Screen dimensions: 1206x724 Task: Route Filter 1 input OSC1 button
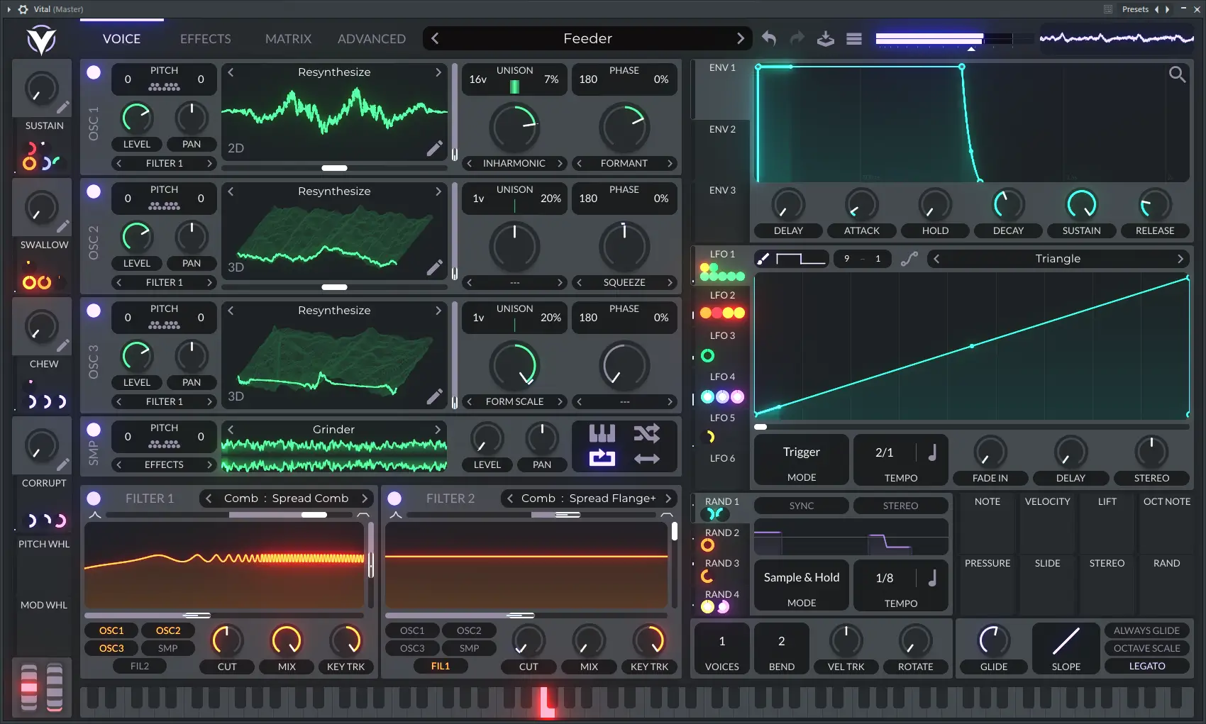pos(111,630)
